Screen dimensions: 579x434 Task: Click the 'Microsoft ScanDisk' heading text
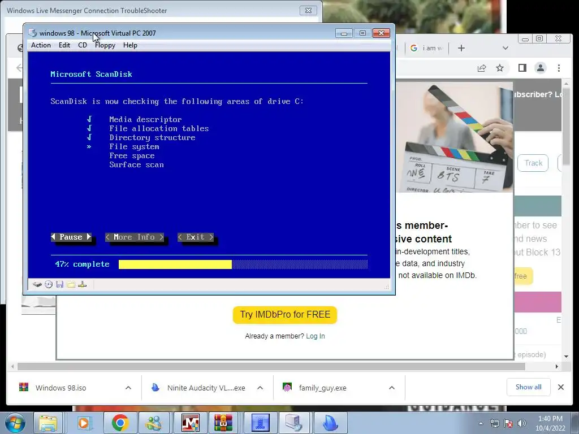pyautogui.click(x=91, y=74)
